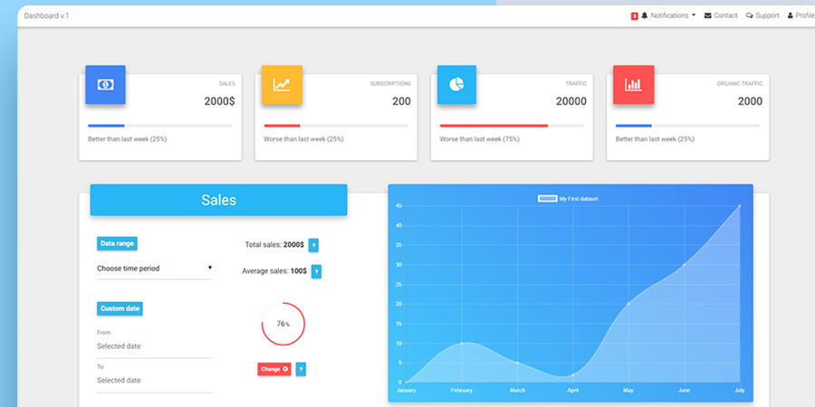Image resolution: width=815 pixels, height=407 pixels.
Task: Click the bell icon next to Notifications
Action: pyautogui.click(x=645, y=15)
